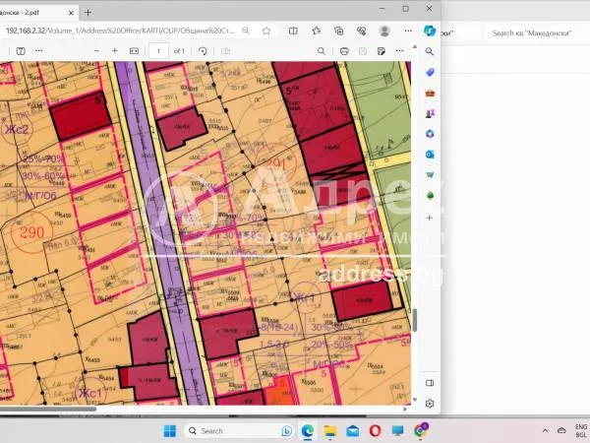Image resolution: width=590 pixels, height=443 pixels.
Task: Add this page to favorites
Action: (266, 31)
